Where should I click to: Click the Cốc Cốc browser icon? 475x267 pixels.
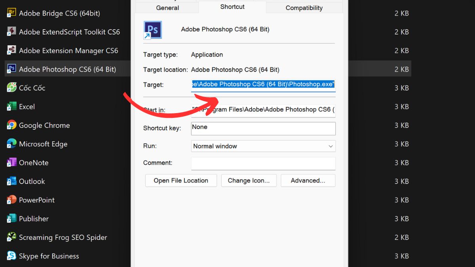(11, 88)
